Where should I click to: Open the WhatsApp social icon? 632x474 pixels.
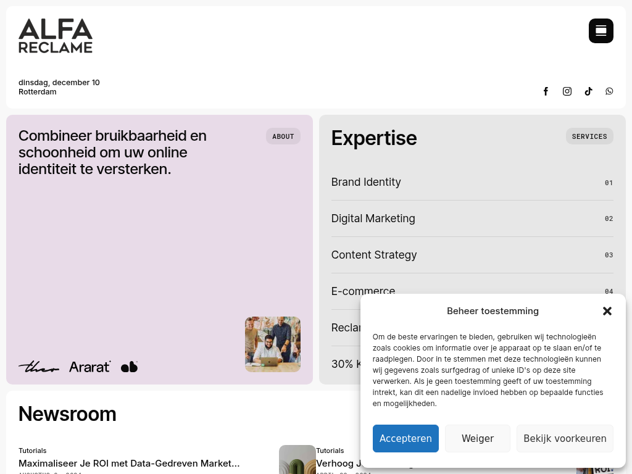[609, 91]
